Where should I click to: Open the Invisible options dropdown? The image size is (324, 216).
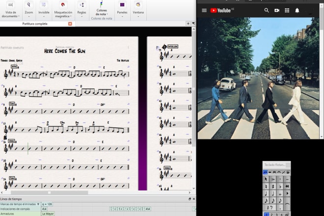click(44, 10)
